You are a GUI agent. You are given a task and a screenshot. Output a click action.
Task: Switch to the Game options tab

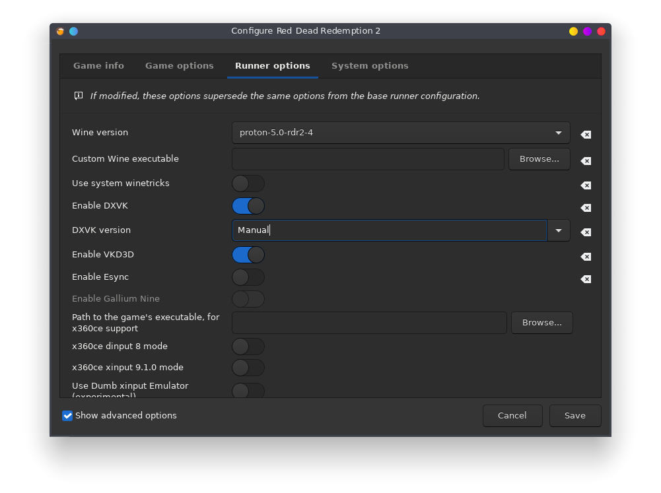(x=180, y=66)
